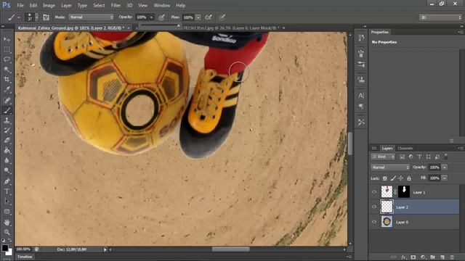The width and height of the screenshot is (465, 261).
Task: Select the Path Selection tool
Action: point(7,202)
